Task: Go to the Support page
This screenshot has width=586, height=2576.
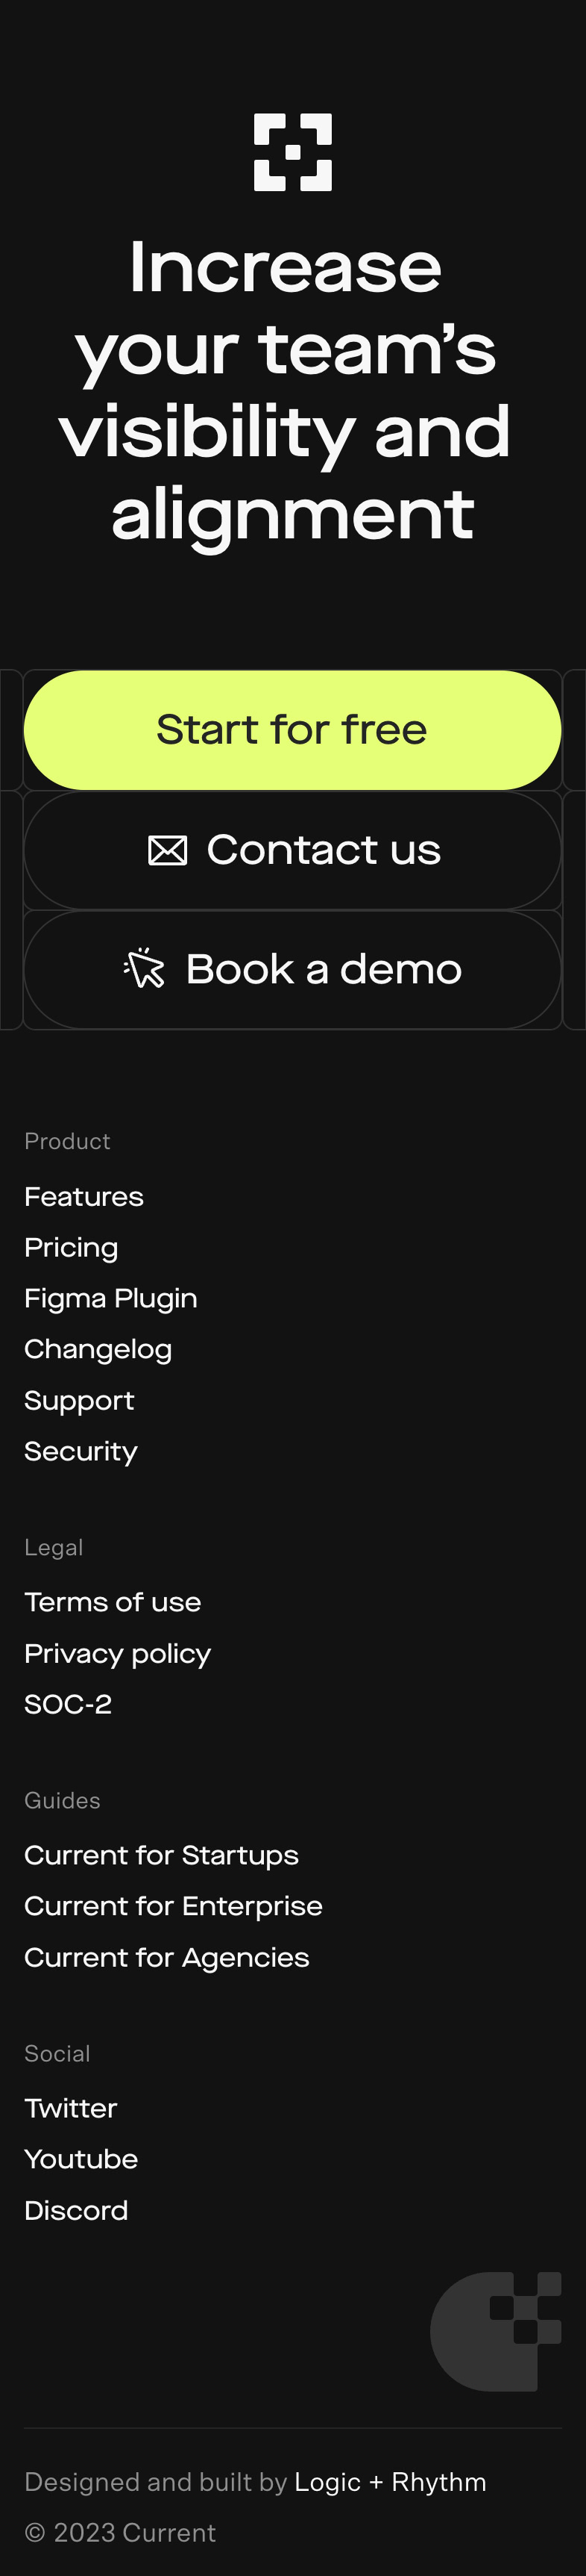Action: [79, 1400]
